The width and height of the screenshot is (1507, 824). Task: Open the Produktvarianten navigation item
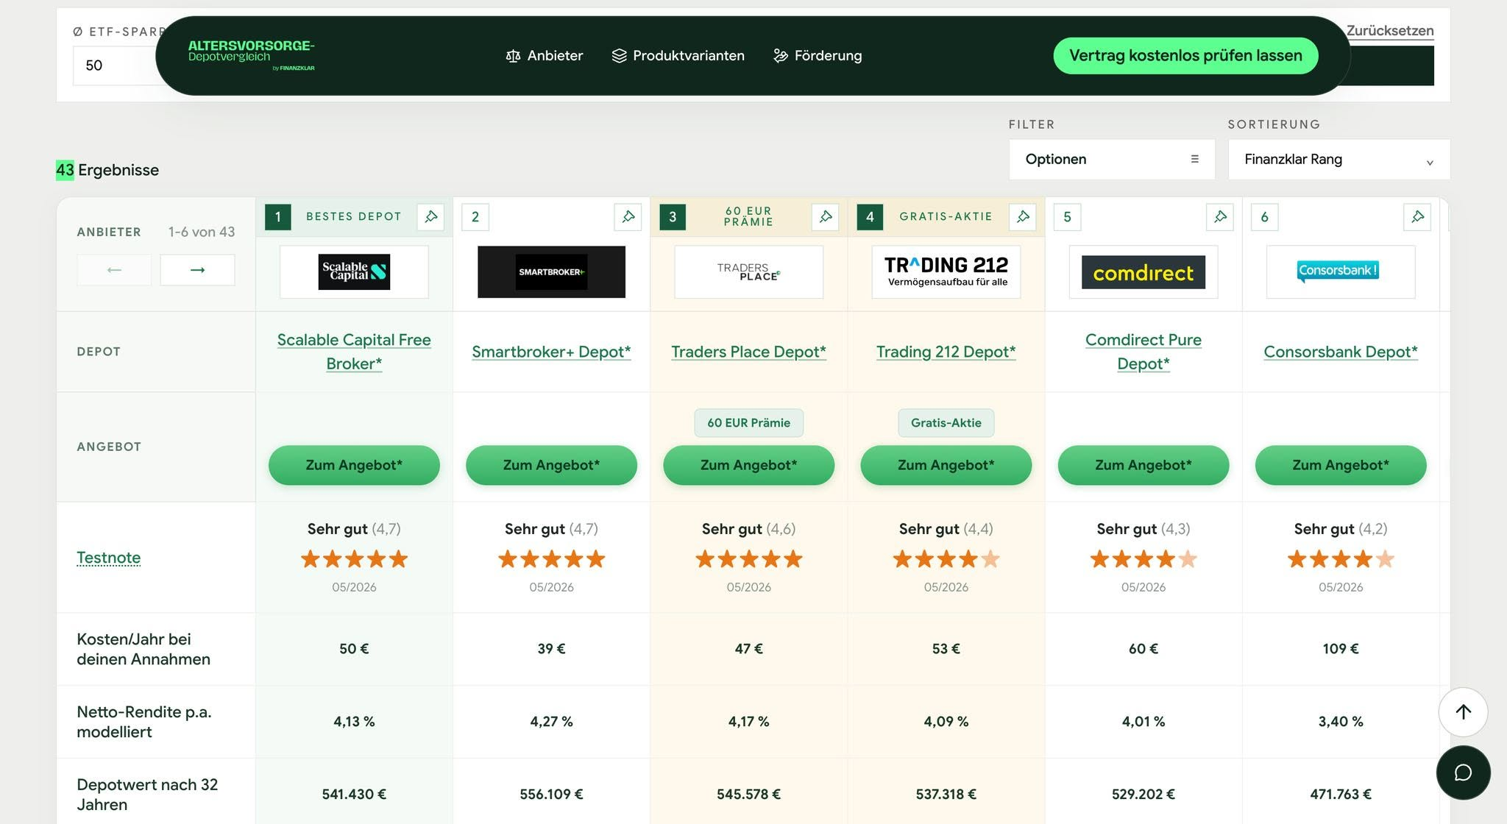click(x=678, y=56)
